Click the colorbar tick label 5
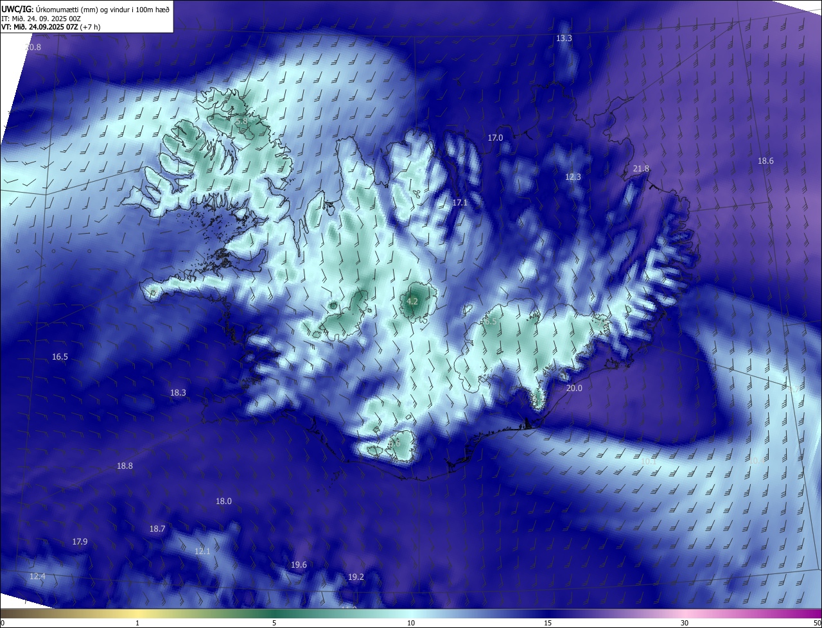 pyautogui.click(x=274, y=624)
